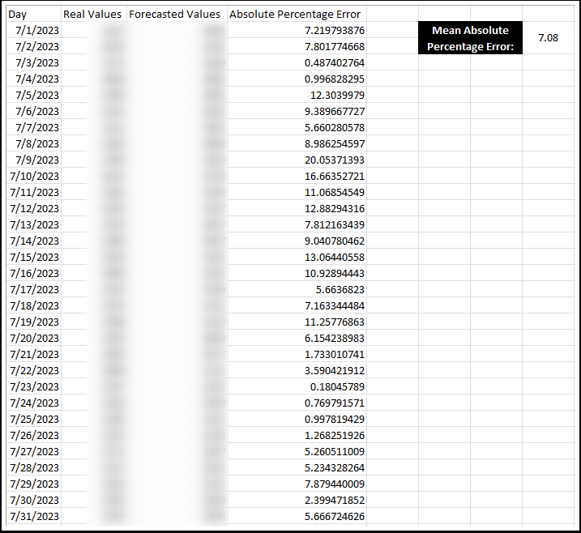581x533 pixels.
Task: Select the error value 9.040780462
Action: click(297, 241)
